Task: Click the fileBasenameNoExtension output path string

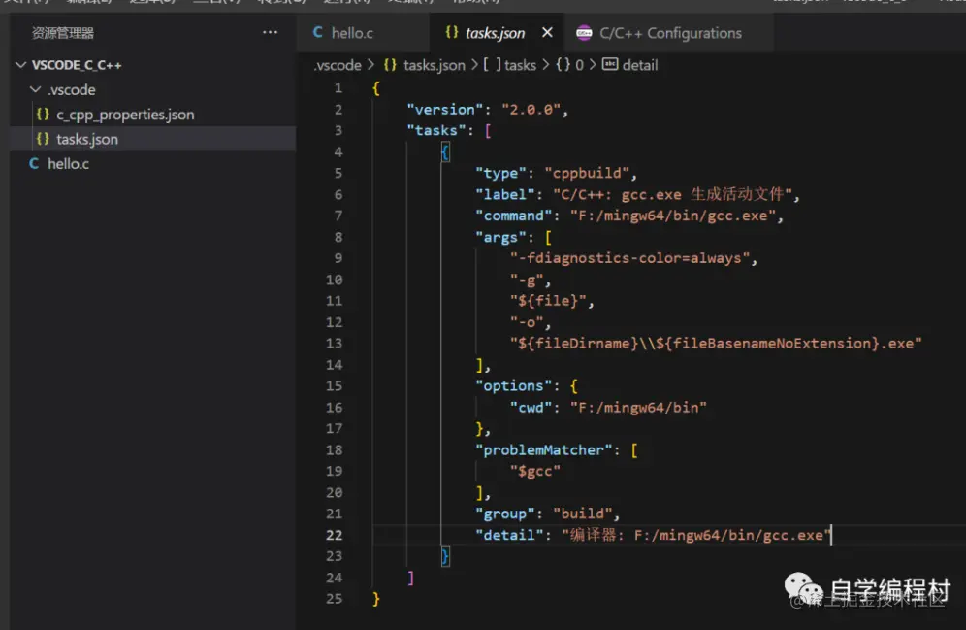Action: (x=716, y=343)
